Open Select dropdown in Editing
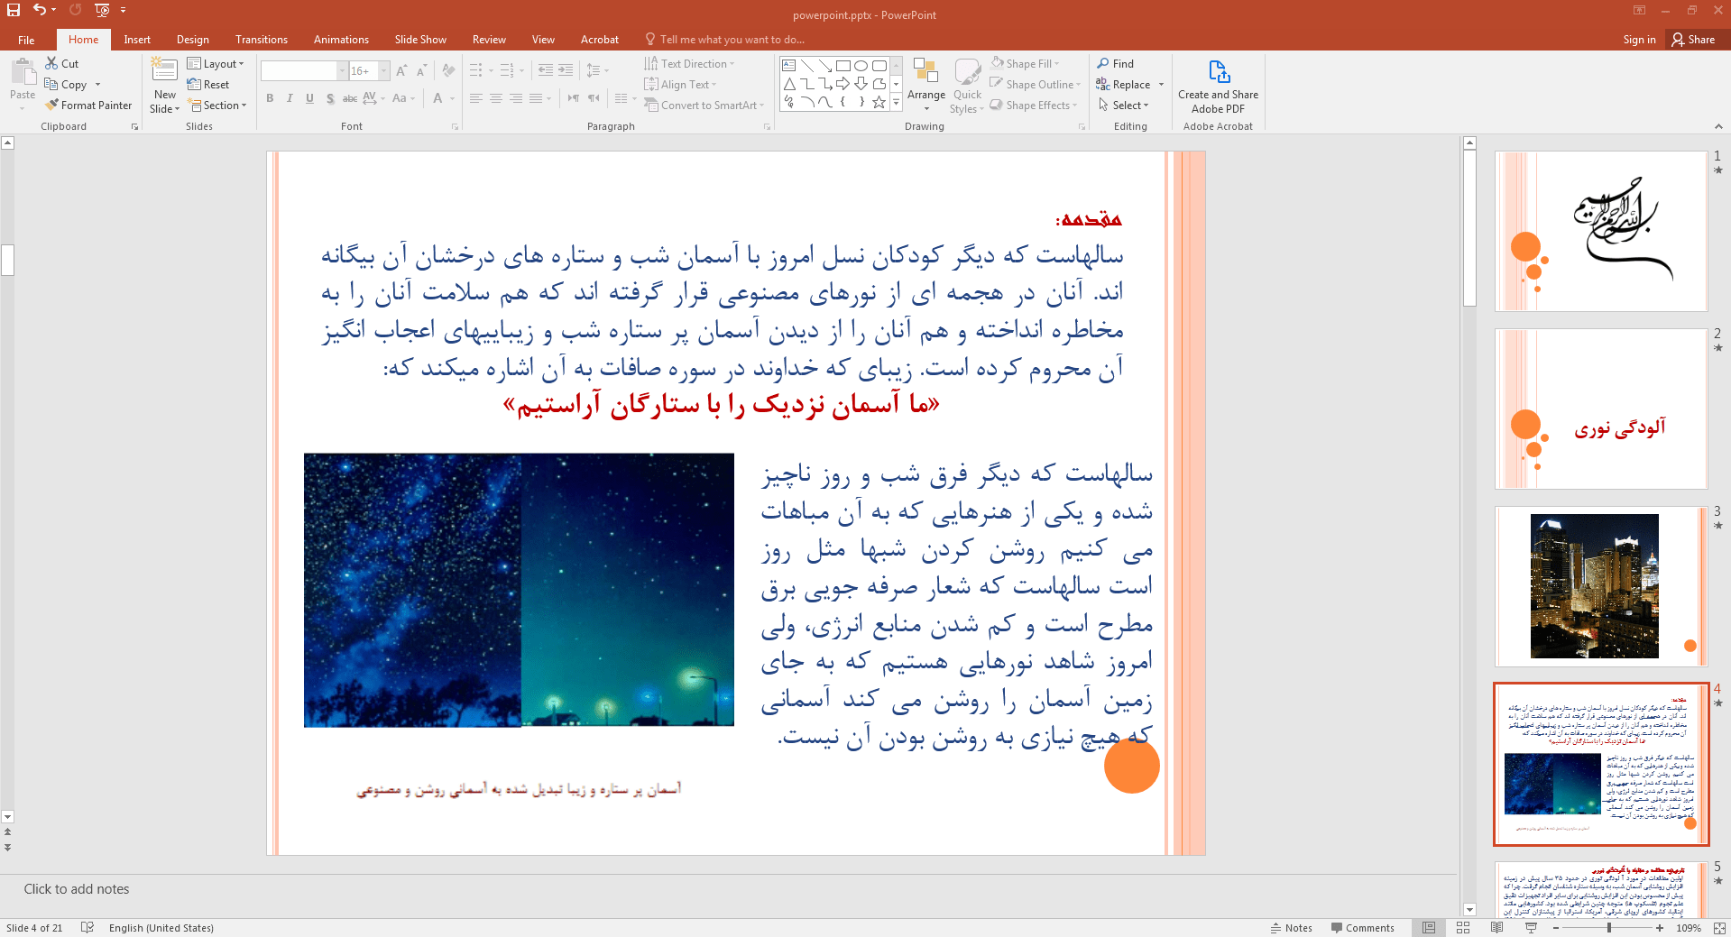 point(1123,105)
